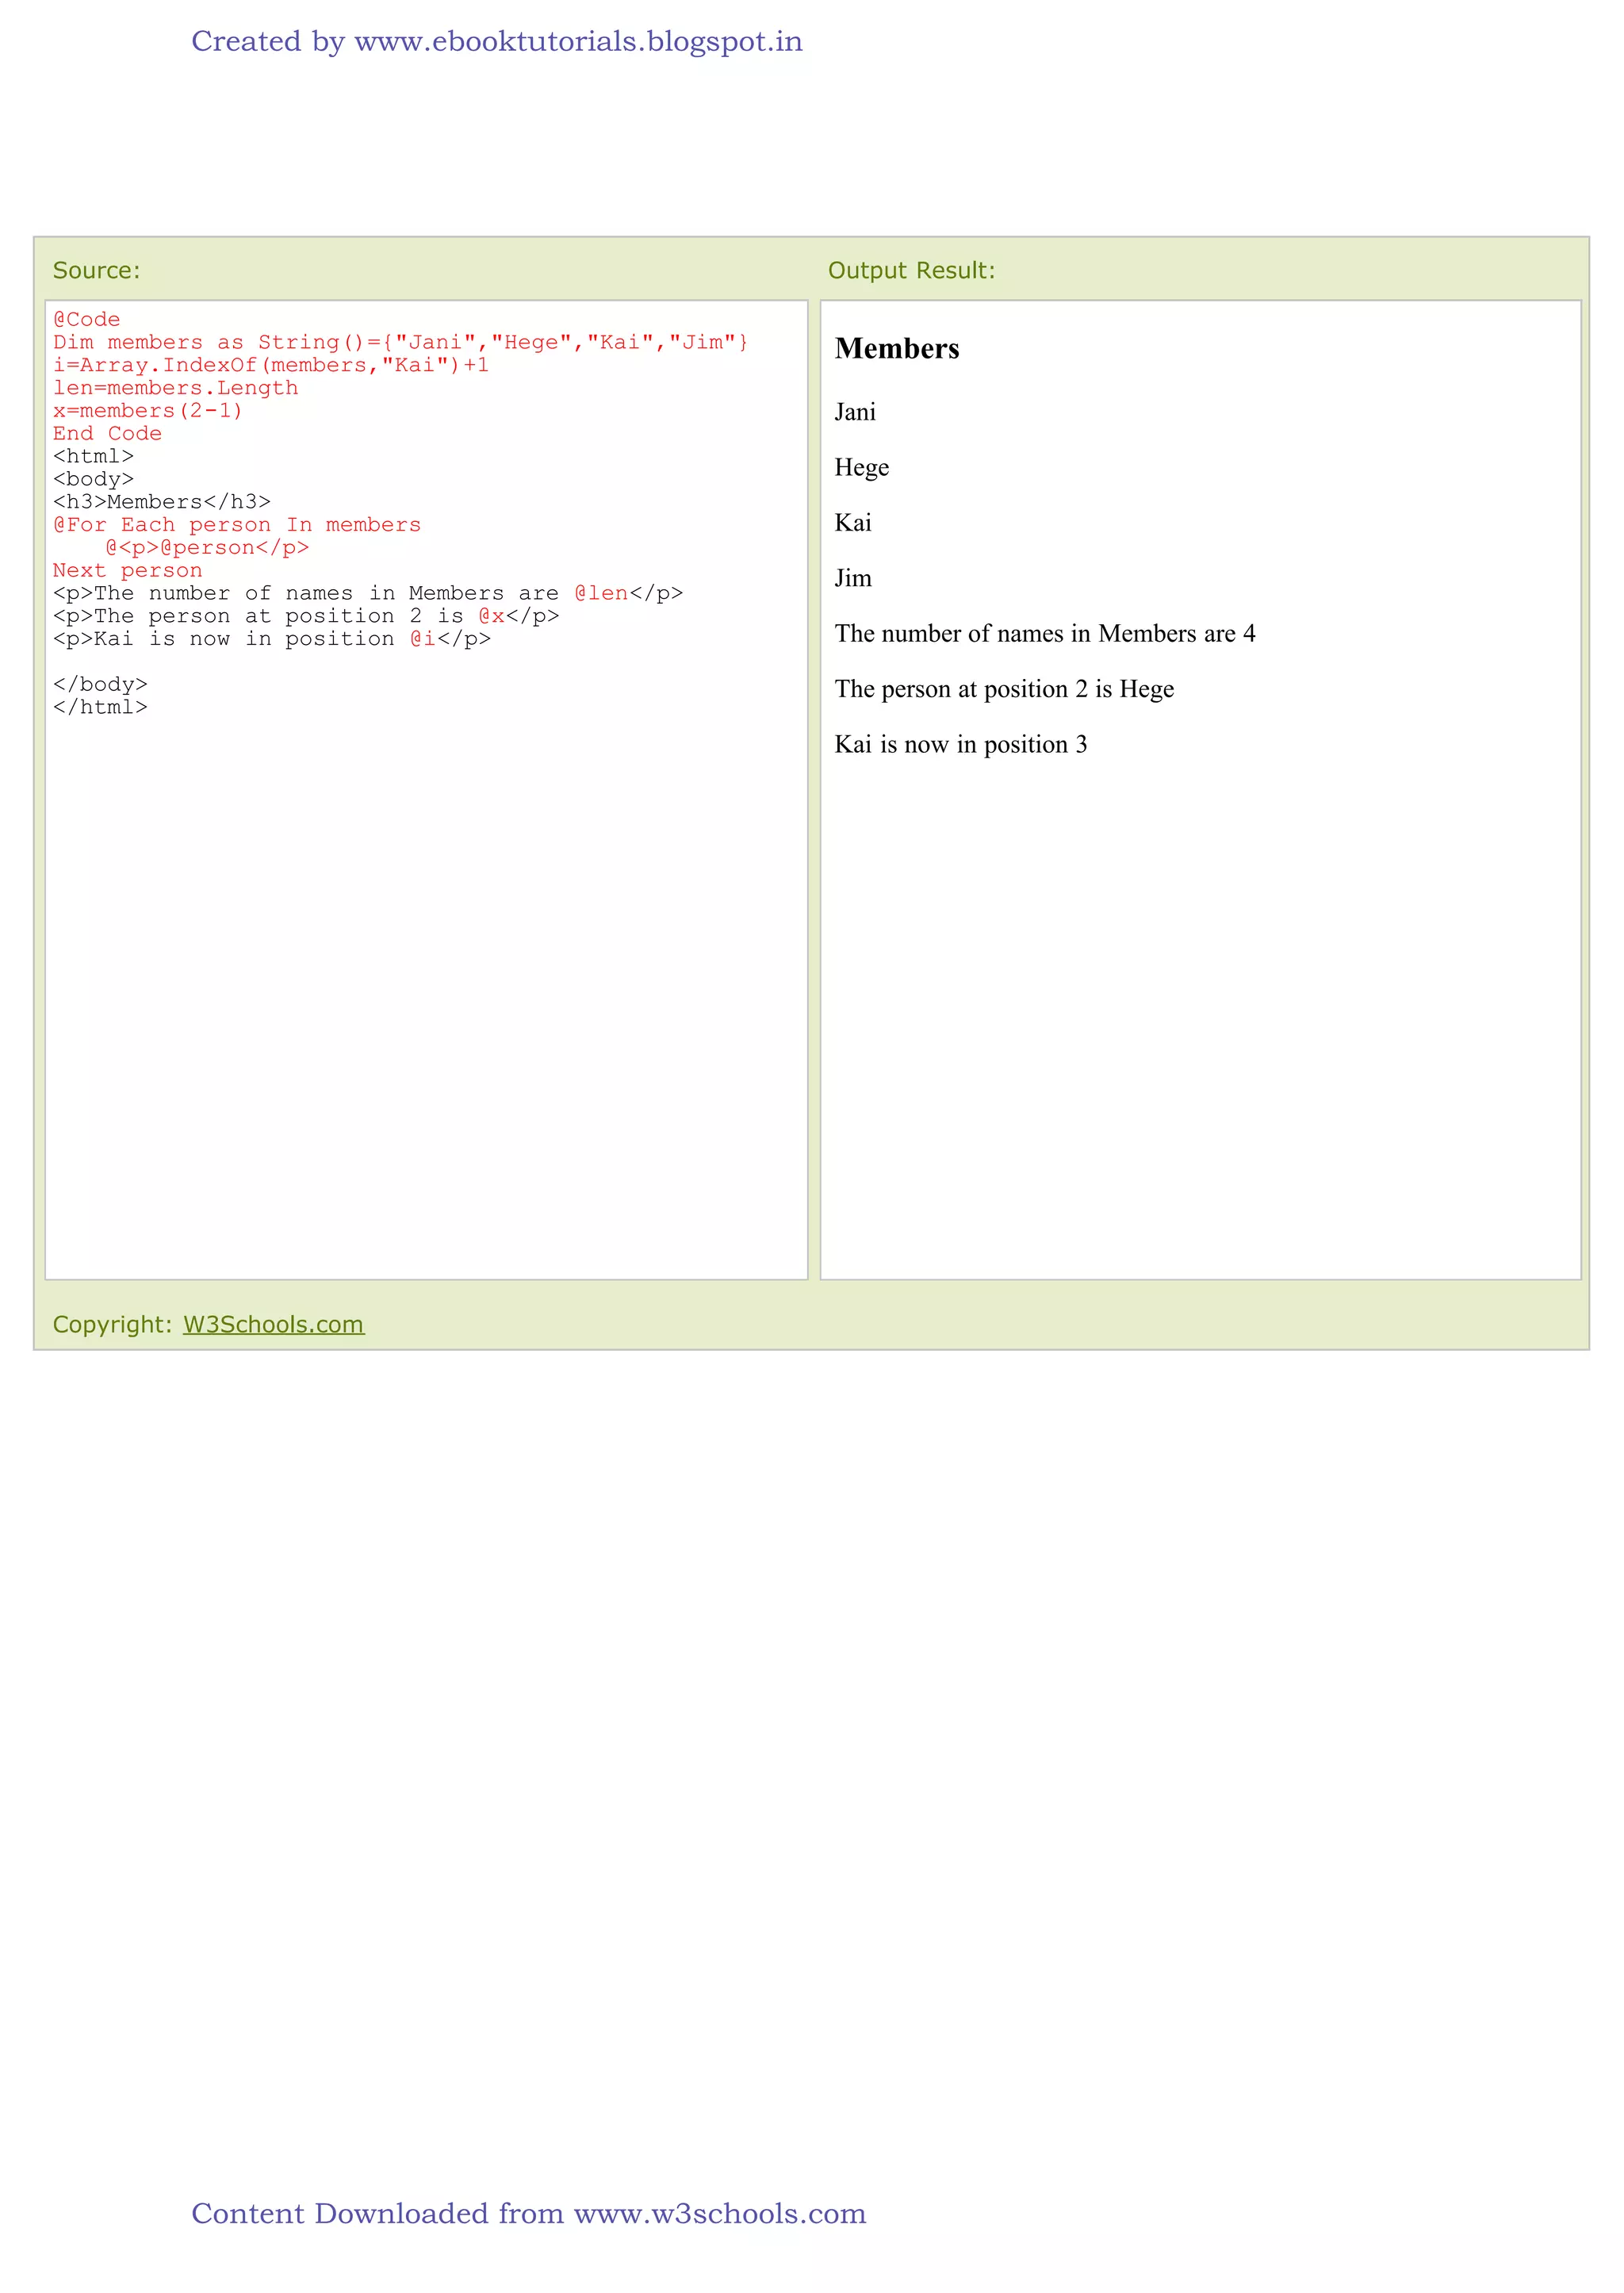Click 'The number of names in Members are 4'
Screen dimensions: 1624x2293
click(x=1045, y=634)
